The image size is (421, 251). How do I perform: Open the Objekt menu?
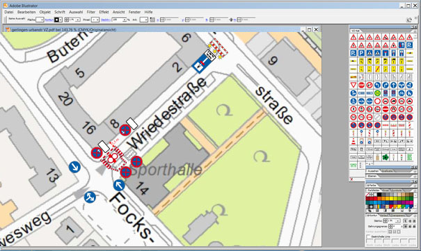point(45,12)
